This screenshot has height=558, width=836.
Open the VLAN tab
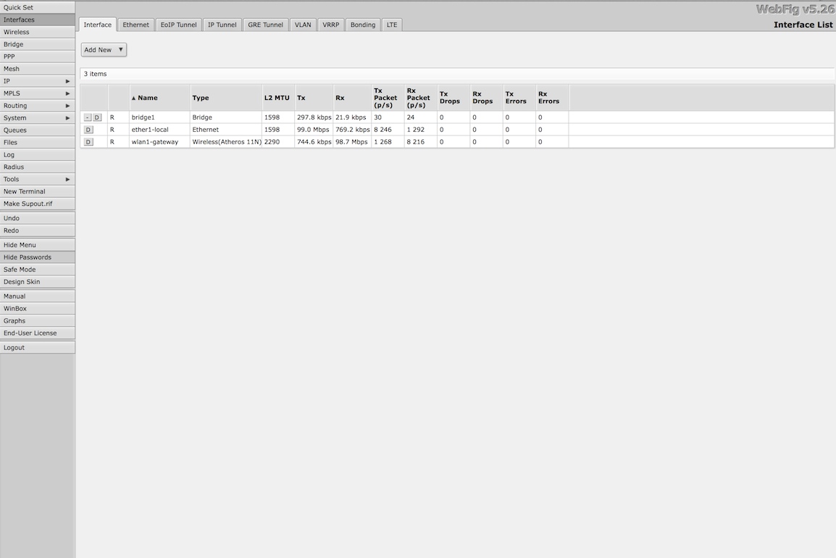(x=303, y=25)
